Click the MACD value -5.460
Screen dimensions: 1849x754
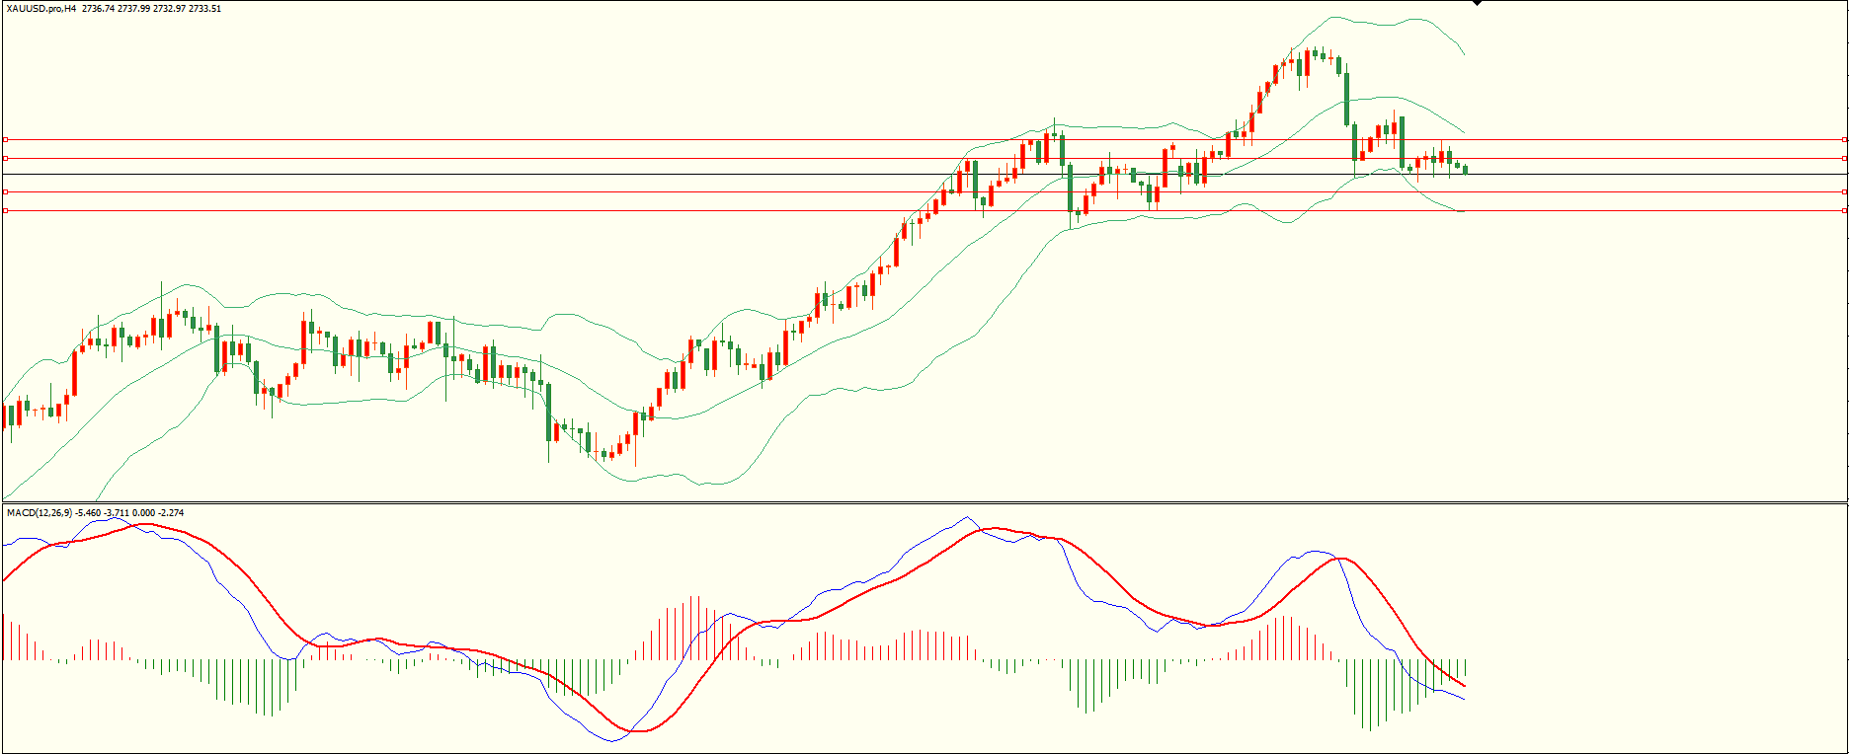(89, 513)
